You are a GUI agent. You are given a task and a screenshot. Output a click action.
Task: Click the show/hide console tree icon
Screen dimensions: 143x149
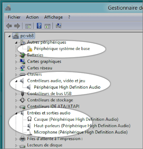point(28,26)
